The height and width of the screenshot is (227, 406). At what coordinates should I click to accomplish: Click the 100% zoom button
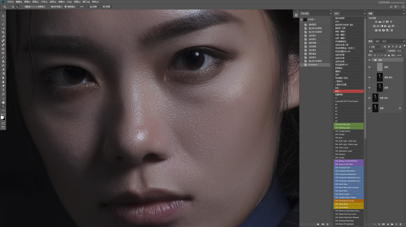(x=82, y=7)
